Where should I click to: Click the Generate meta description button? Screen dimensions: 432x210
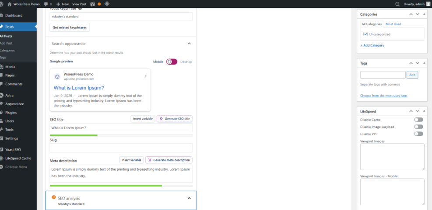169,160
